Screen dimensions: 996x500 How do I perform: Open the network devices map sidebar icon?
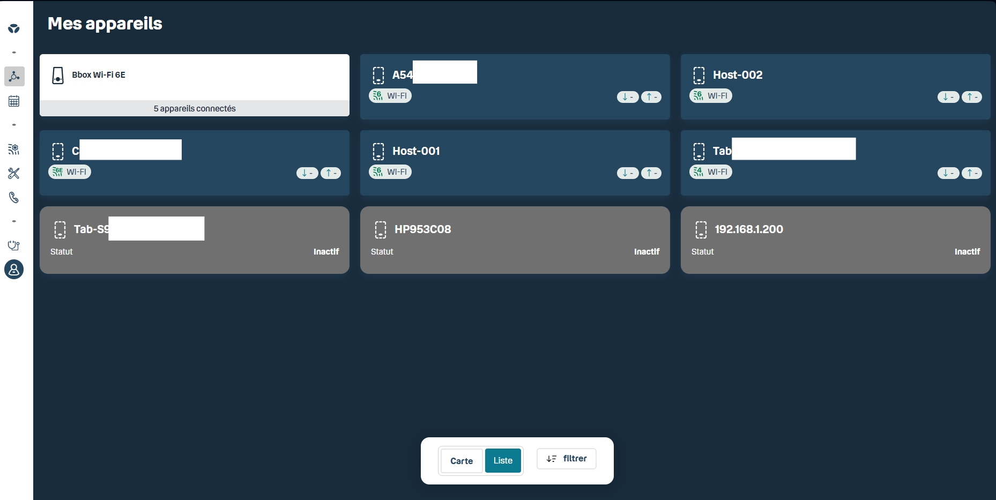coord(14,77)
